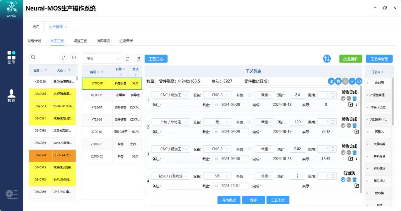The image size is (401, 211).
Task: Click the up-down sort arrows icon
Action: click(327, 59)
